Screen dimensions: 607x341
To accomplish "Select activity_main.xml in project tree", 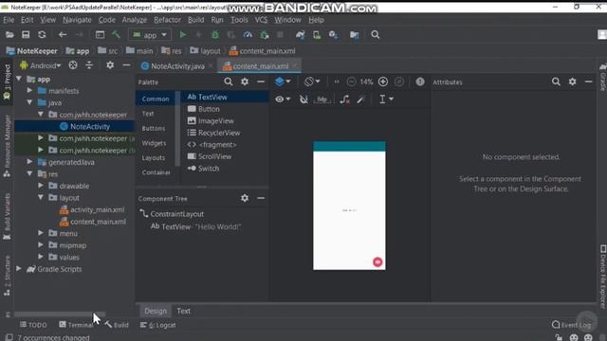I will [92, 209].
